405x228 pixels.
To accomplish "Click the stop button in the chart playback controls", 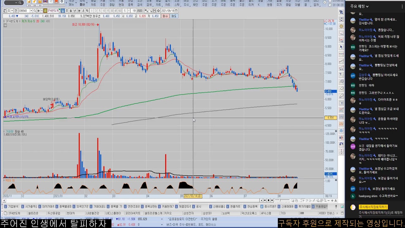I will point(269,200).
